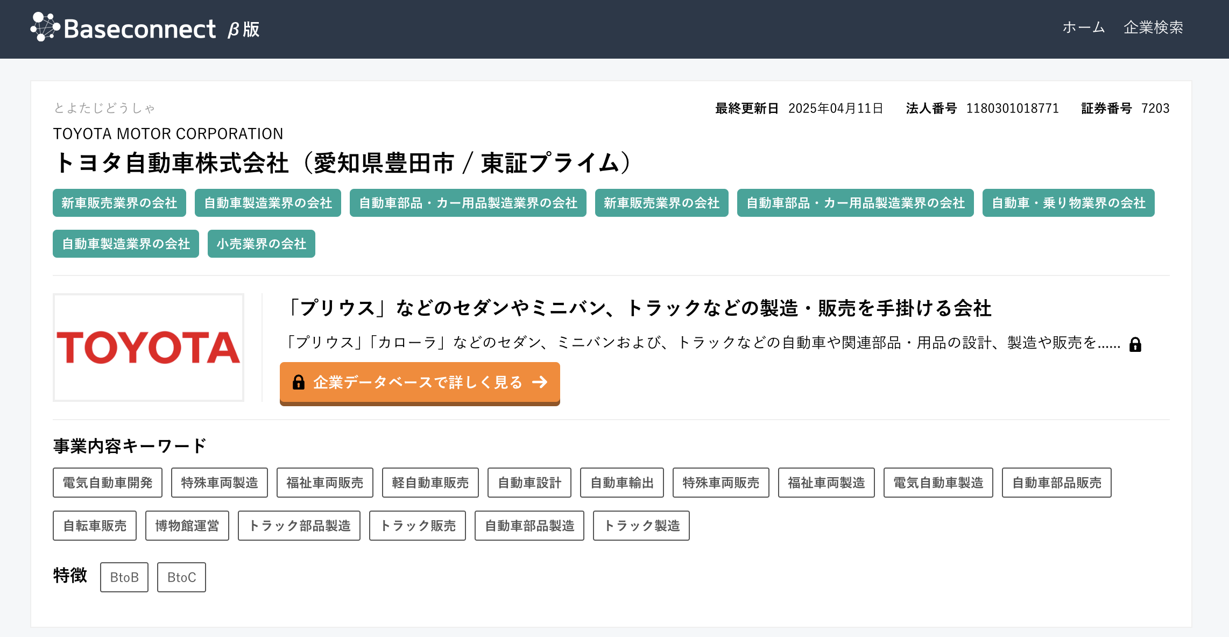
Task: Click the トラック製造 keyword
Action: click(641, 526)
